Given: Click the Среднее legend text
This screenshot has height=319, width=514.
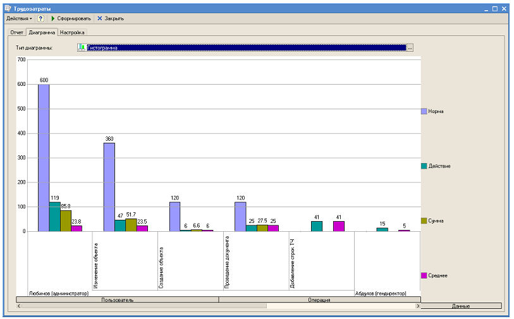Looking at the screenshot, I should [x=438, y=275].
